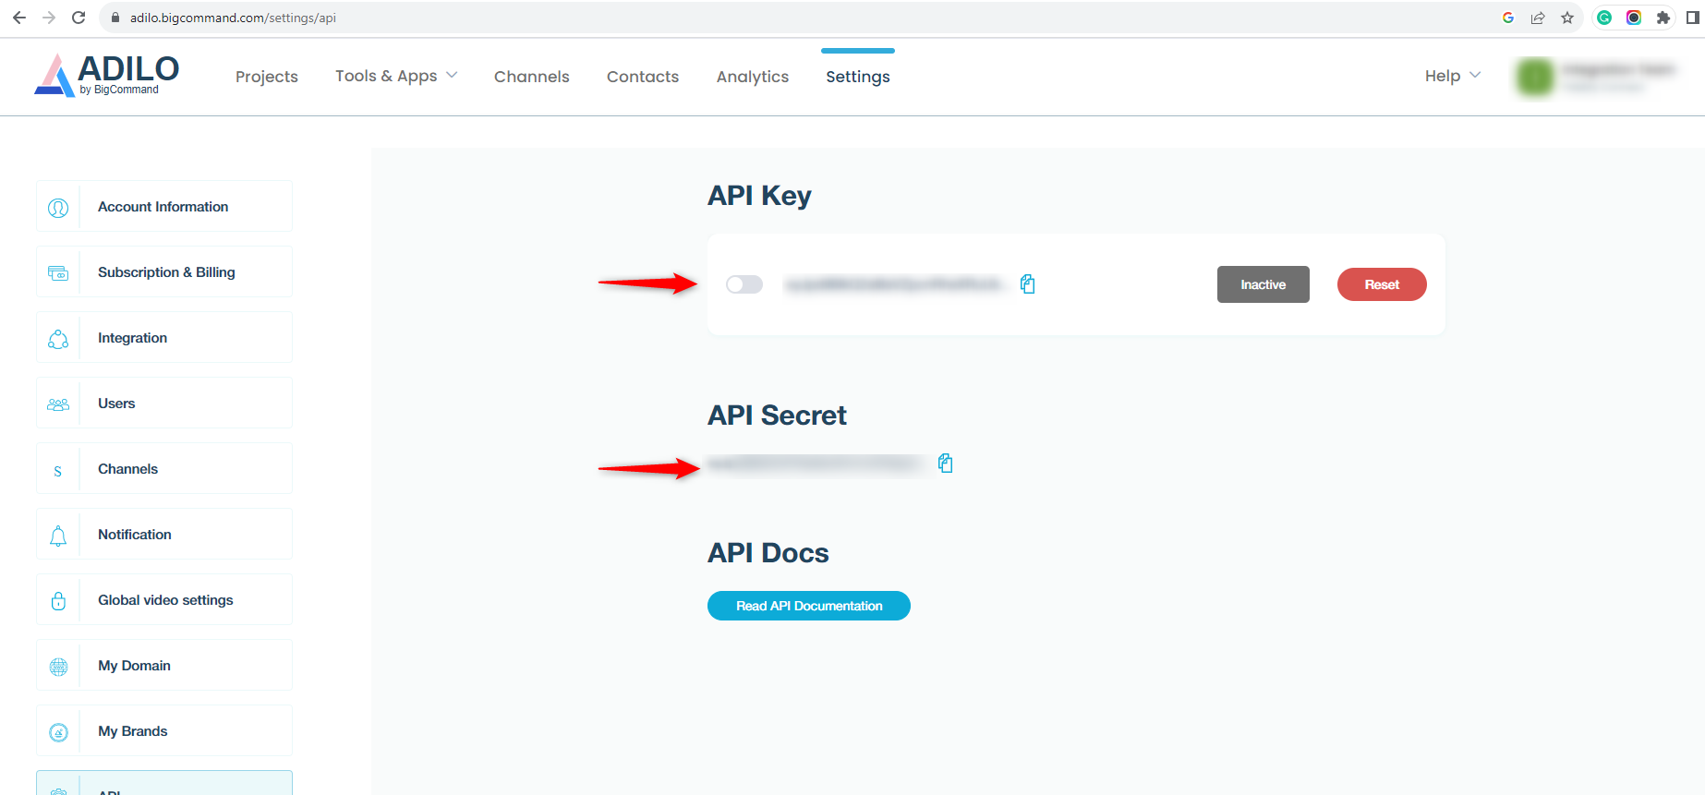
Task: Reload the page in the browser
Action: pyautogui.click(x=79, y=18)
